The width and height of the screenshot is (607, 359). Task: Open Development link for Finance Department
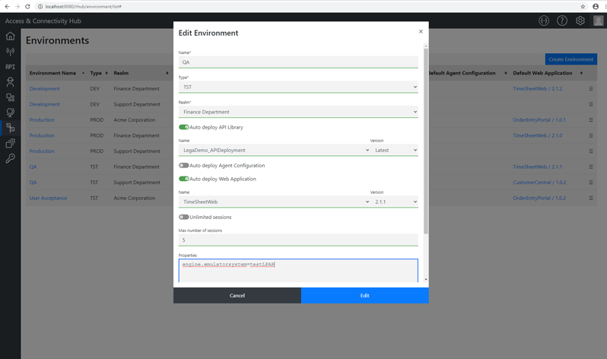click(x=45, y=89)
